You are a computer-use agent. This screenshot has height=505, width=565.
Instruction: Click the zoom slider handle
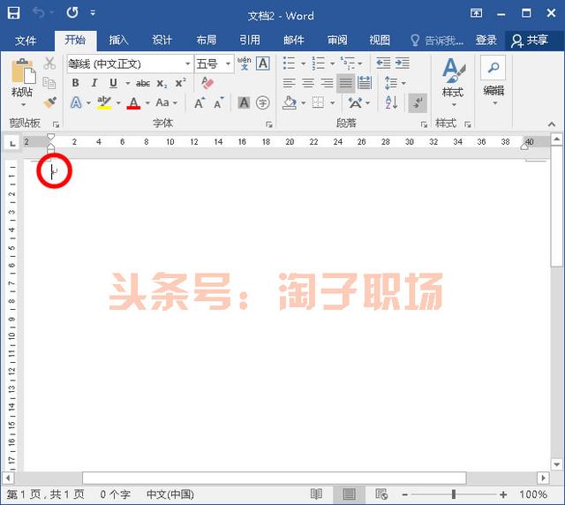coord(453,494)
